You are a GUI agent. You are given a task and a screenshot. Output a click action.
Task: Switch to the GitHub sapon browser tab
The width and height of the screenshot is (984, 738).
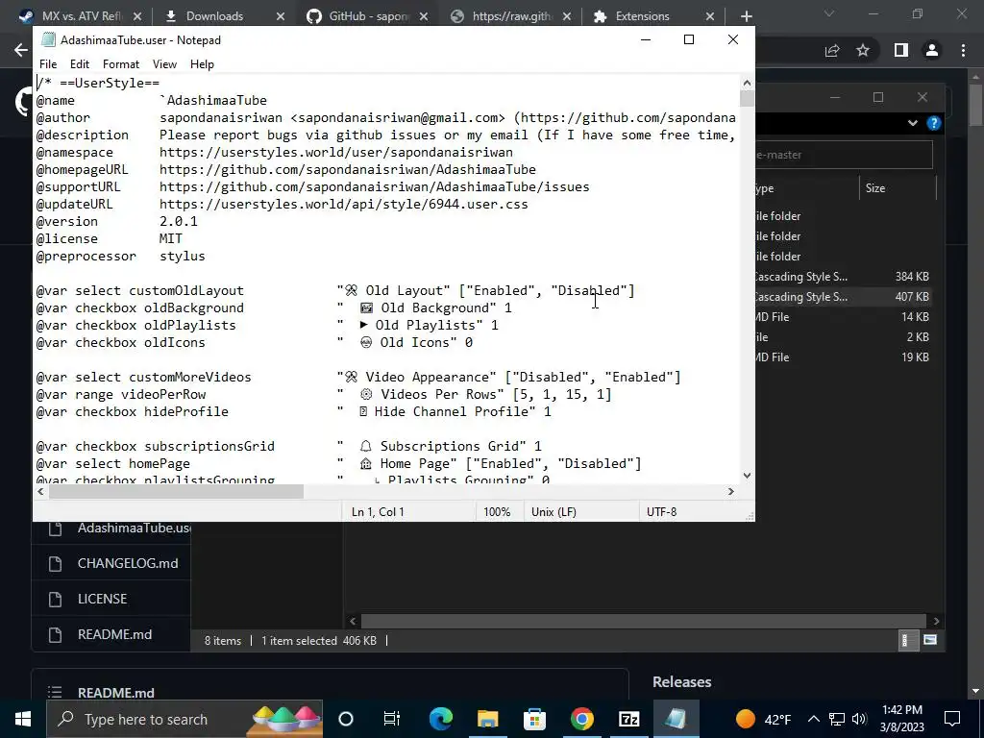pyautogui.click(x=369, y=16)
